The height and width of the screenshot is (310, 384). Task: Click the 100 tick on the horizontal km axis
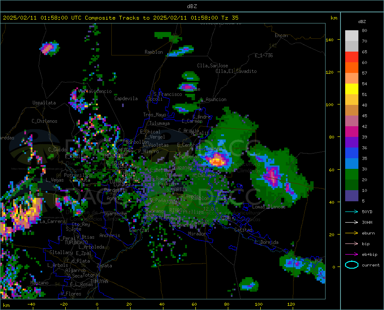point(259,304)
